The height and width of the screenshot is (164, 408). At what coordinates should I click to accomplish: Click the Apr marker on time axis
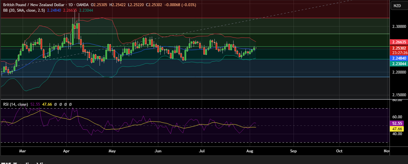(66, 151)
